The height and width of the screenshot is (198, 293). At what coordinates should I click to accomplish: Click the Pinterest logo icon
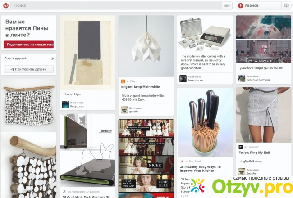[6, 5]
